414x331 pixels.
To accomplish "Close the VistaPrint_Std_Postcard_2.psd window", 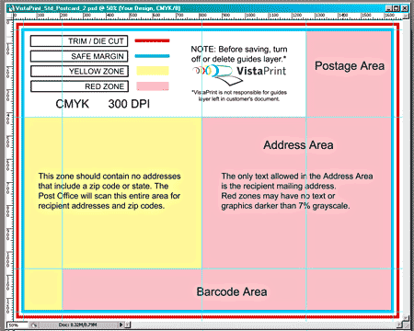I will point(405,8).
